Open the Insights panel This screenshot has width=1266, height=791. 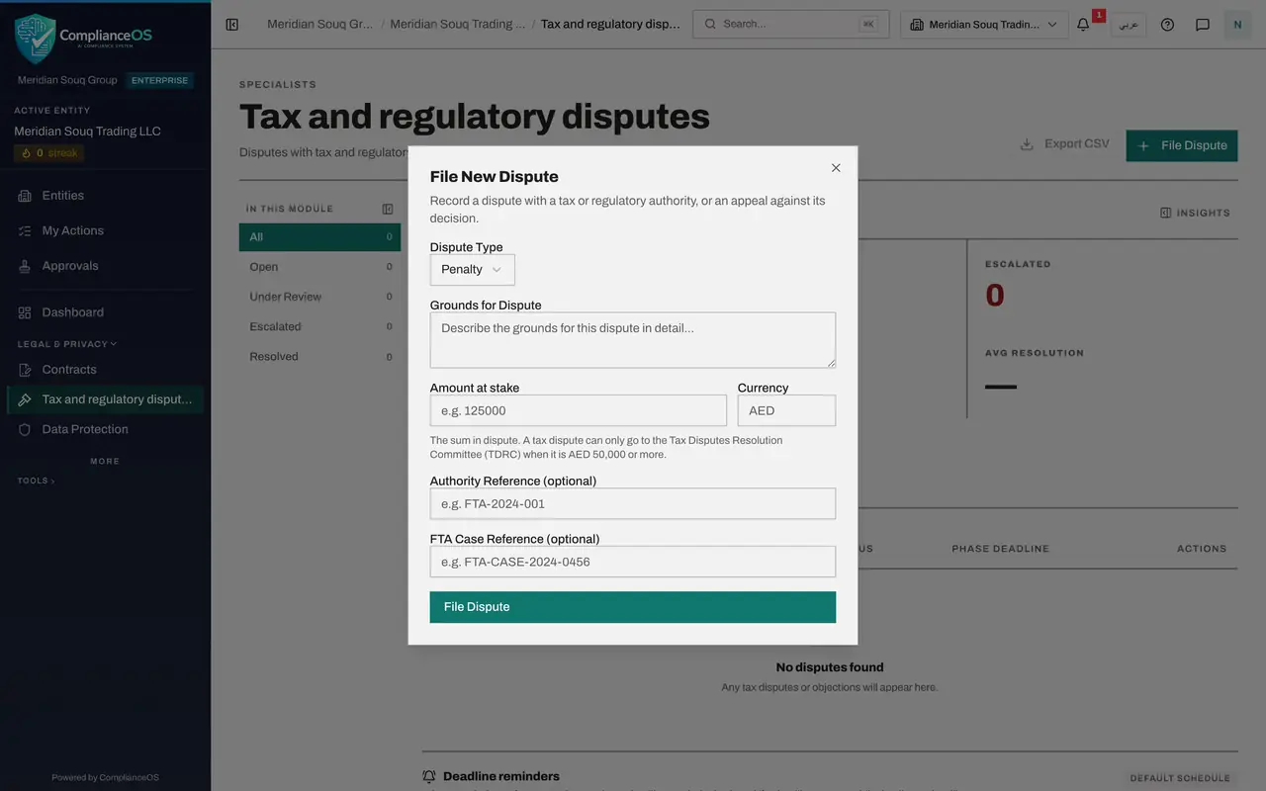[1195, 213]
